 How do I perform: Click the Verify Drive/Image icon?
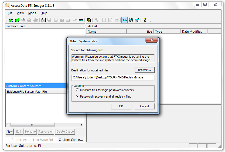[74, 20]
